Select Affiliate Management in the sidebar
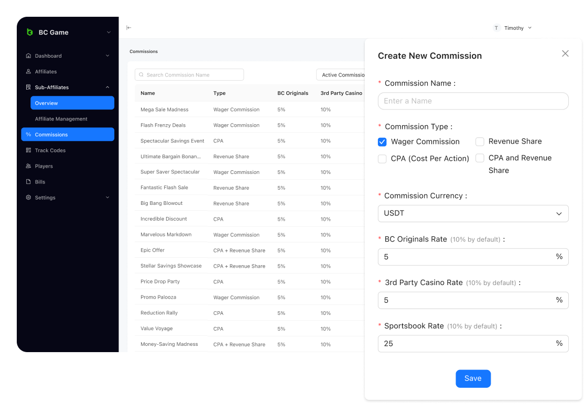The image size is (585, 404). [61, 119]
